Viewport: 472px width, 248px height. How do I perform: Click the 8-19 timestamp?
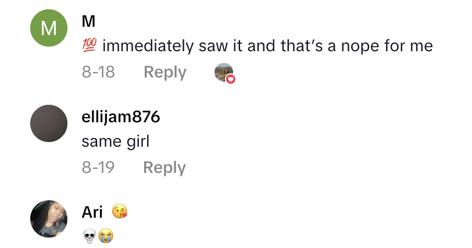click(98, 168)
